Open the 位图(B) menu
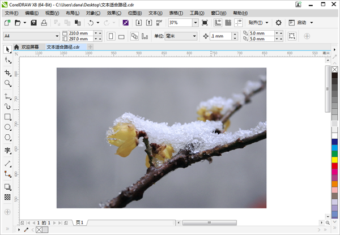340x235 pixels. pyautogui.click(x=135, y=13)
